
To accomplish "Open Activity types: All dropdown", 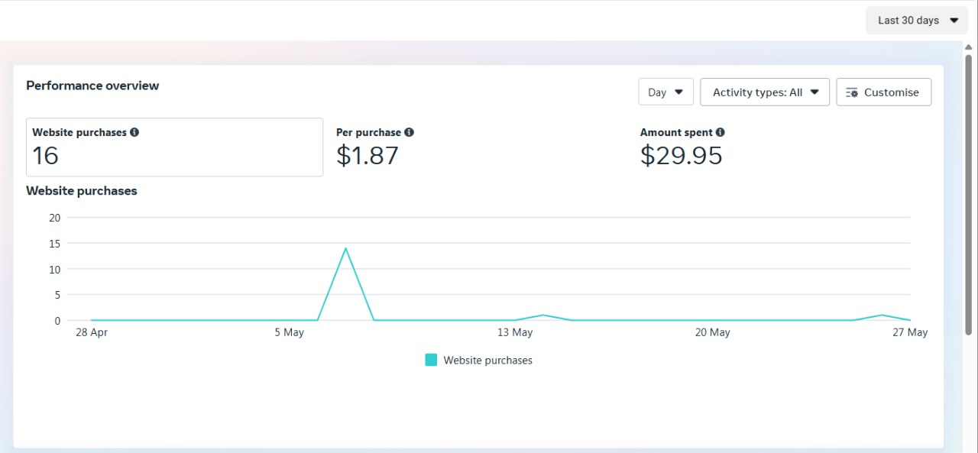I will click(x=765, y=92).
